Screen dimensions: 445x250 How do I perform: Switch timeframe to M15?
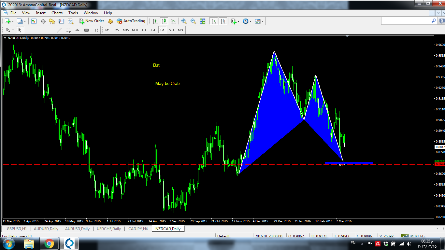[126, 30]
